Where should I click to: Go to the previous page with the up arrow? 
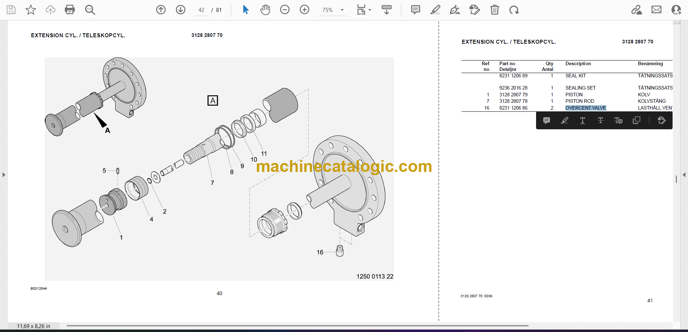coord(161,10)
